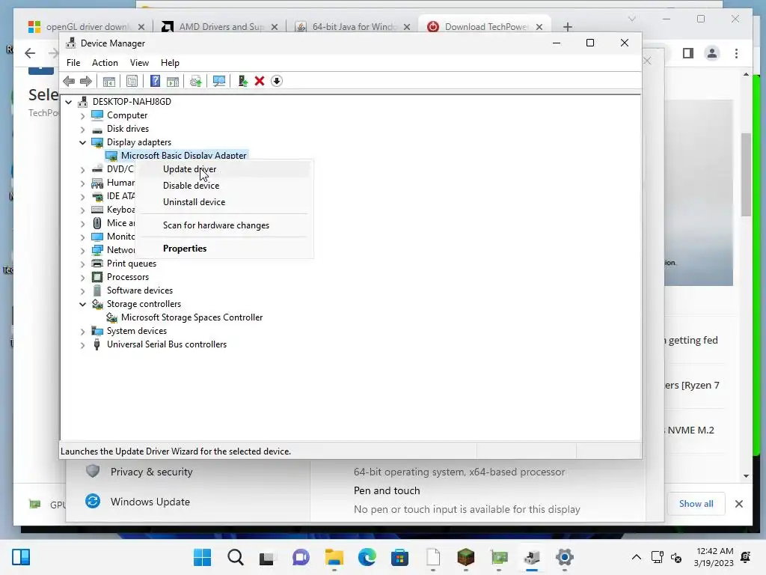Switch to 64-bit Java for Windows tab
766x575 pixels.
click(x=353, y=26)
